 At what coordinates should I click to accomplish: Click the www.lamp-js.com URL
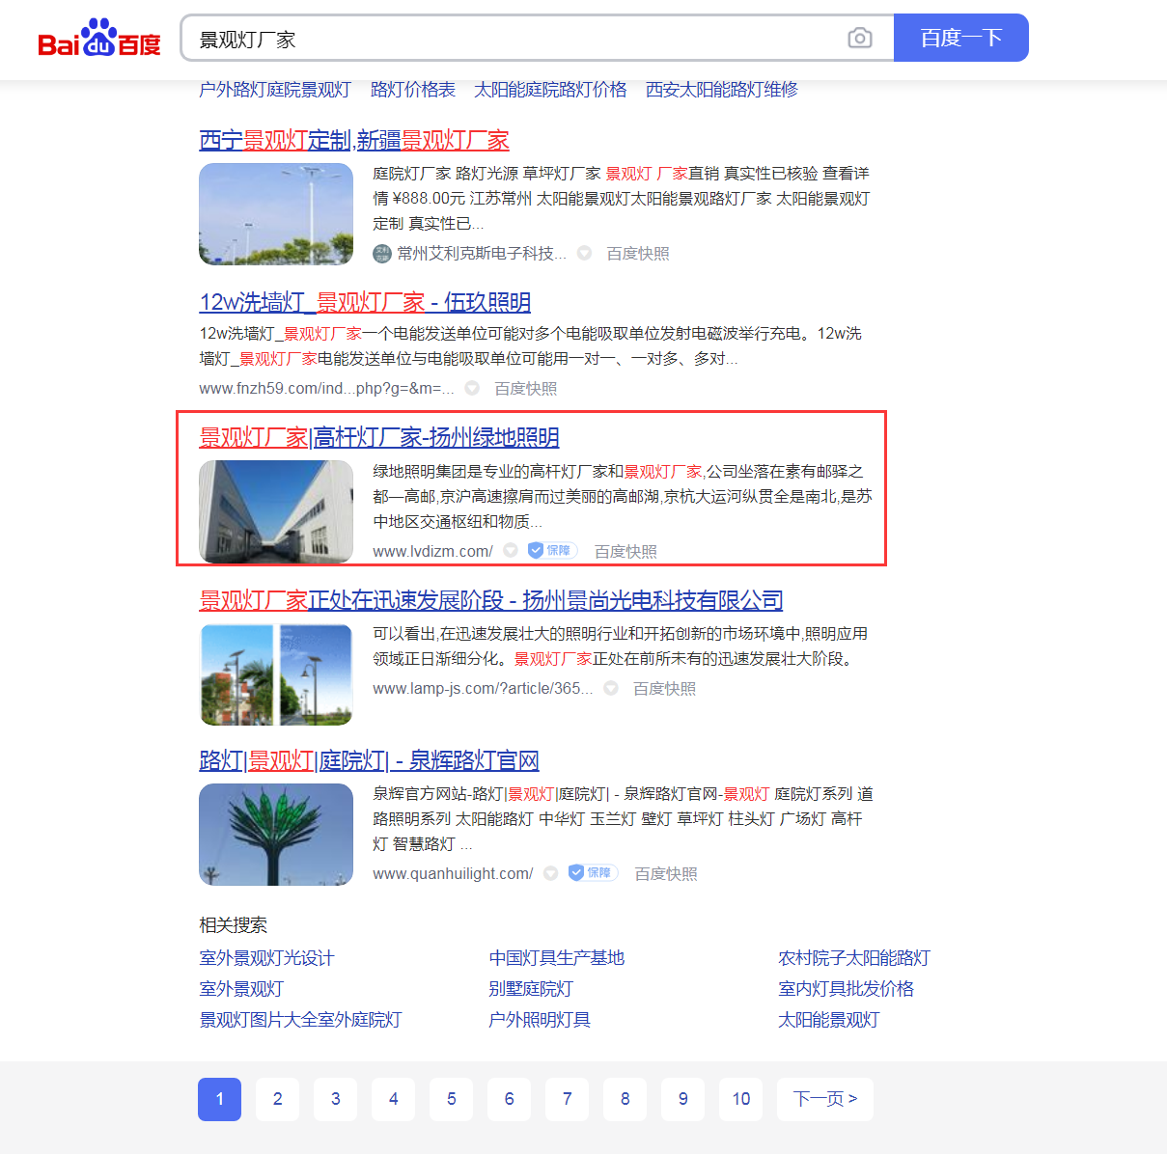(483, 689)
